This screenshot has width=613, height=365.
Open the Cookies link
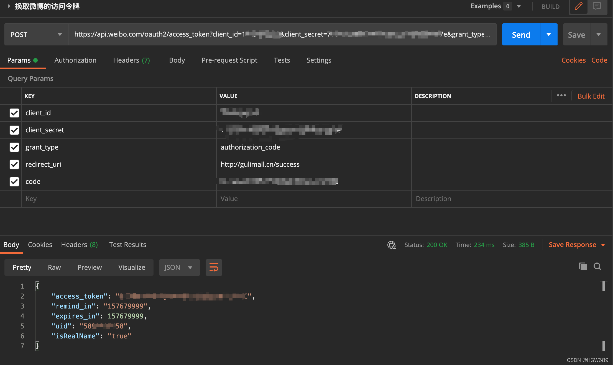573,60
